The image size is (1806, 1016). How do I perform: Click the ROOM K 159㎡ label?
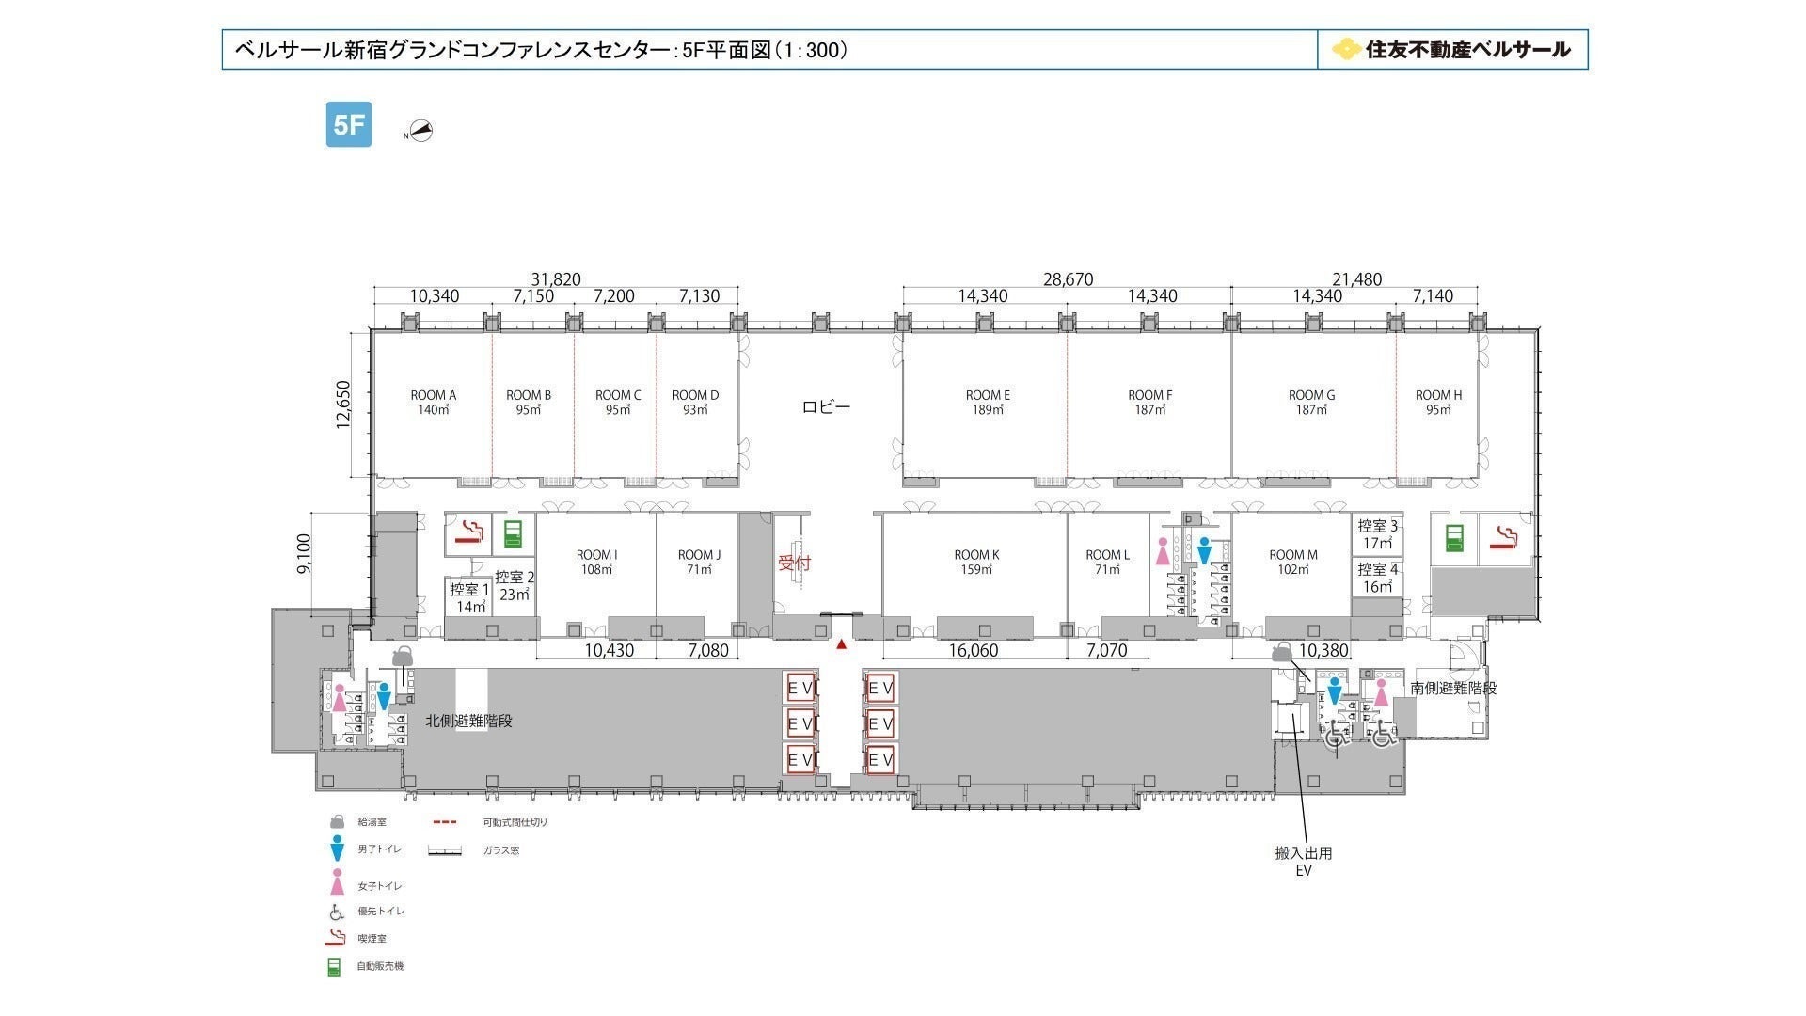coord(976,562)
